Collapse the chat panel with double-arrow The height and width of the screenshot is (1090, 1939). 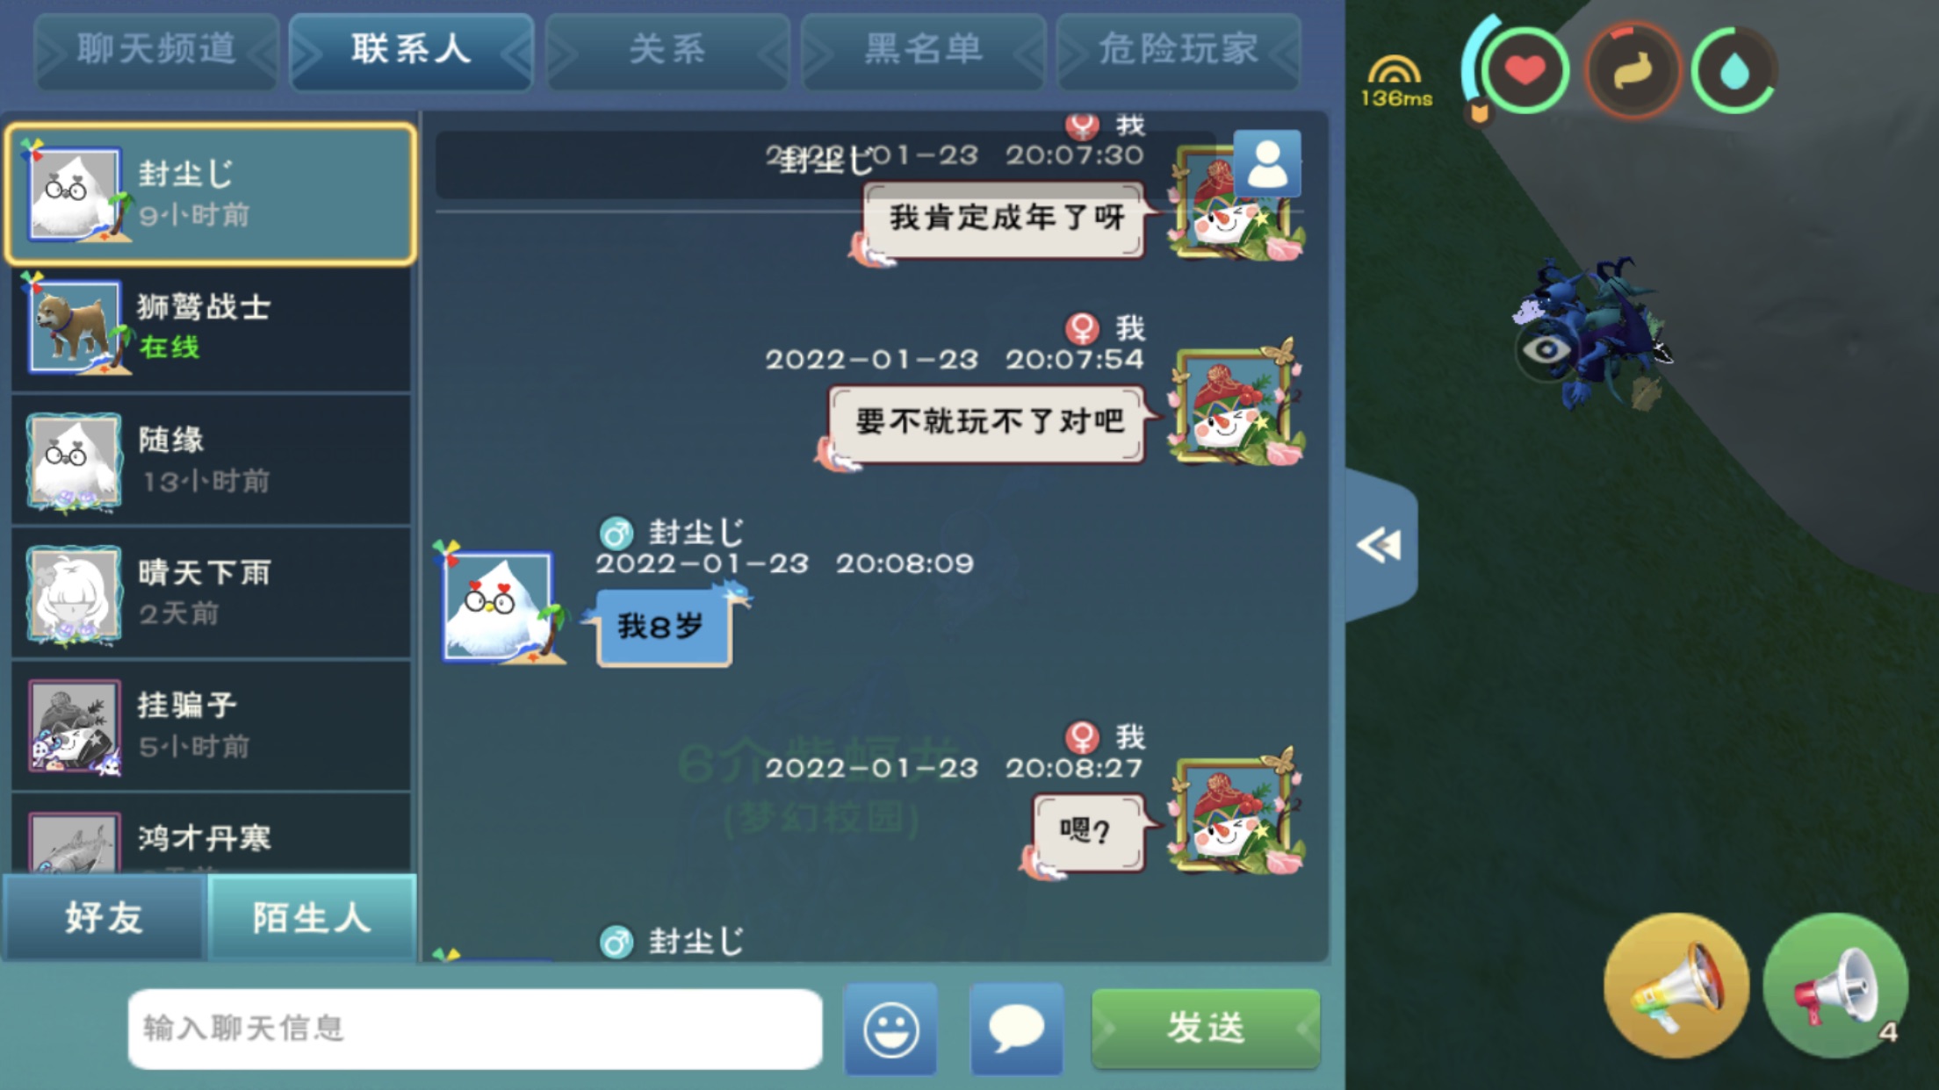point(1380,545)
